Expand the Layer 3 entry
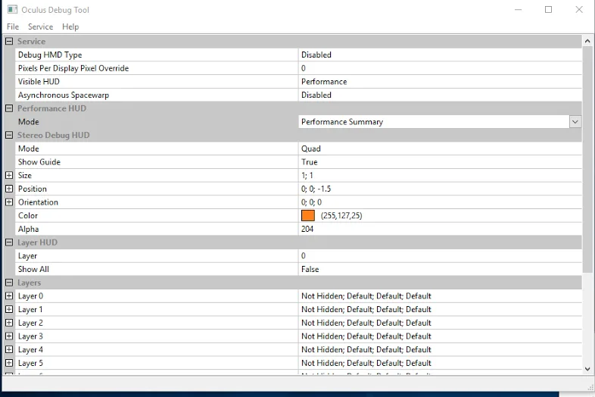This screenshot has height=397, width=595. pos(9,336)
